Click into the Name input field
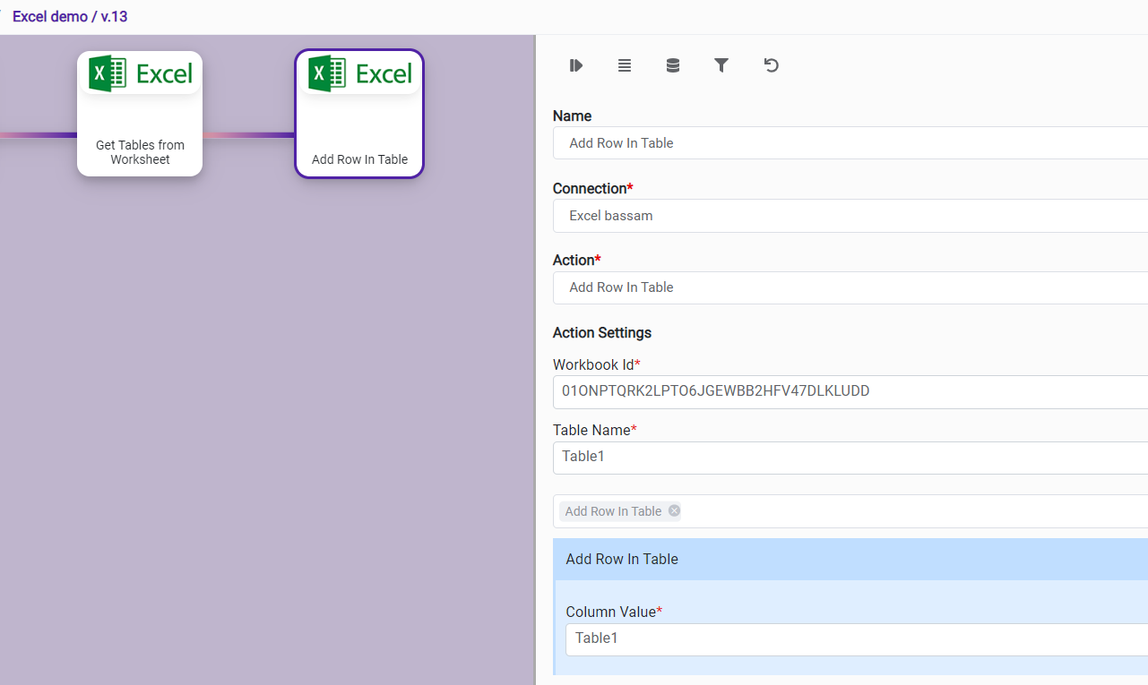Image resolution: width=1148 pixels, height=685 pixels. [850, 143]
